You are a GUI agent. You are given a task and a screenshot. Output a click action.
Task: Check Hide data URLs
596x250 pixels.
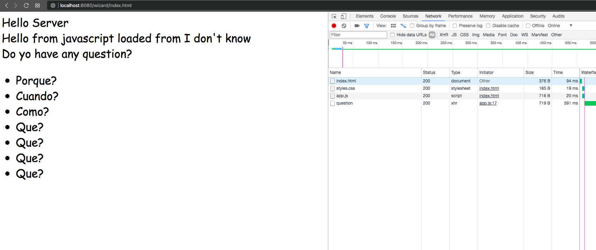tap(392, 35)
